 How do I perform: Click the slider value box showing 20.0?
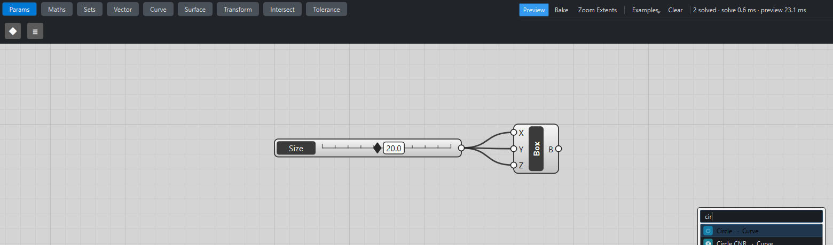click(394, 149)
